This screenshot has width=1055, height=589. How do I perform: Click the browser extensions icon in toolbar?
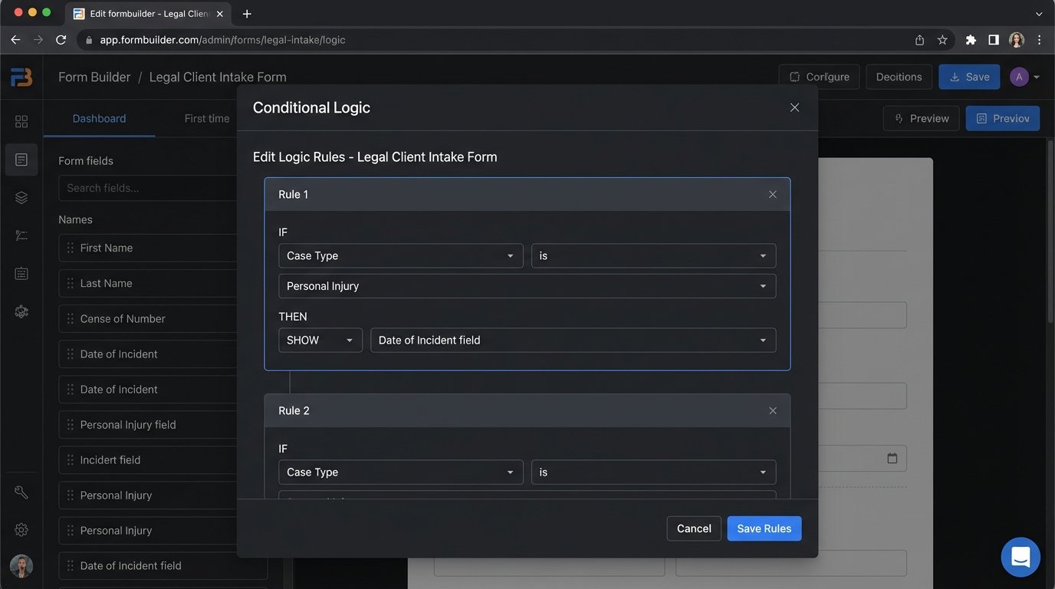pyautogui.click(x=970, y=39)
